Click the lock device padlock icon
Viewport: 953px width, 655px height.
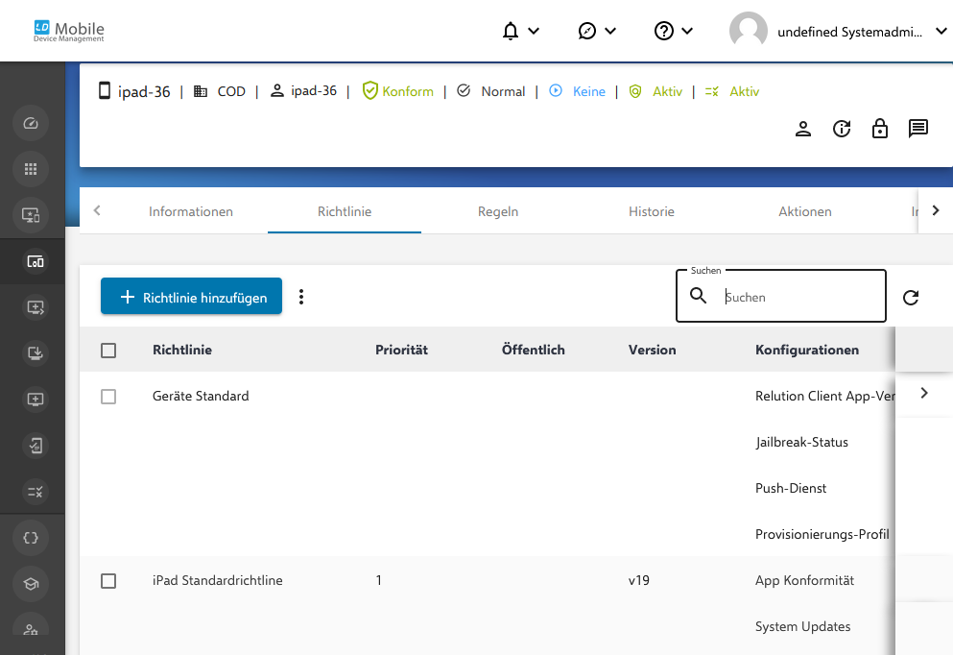tap(879, 129)
